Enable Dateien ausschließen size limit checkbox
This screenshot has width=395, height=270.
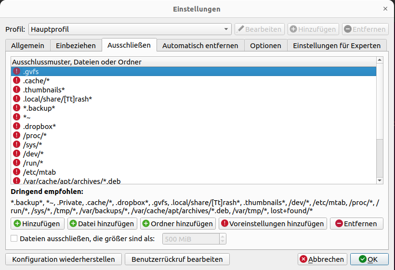[x=14, y=238]
